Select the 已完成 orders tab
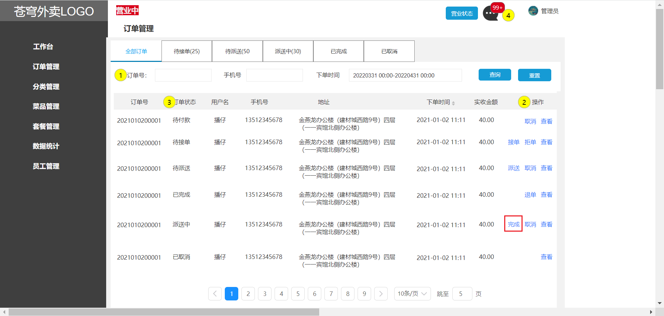Image resolution: width=664 pixels, height=316 pixels. click(339, 51)
